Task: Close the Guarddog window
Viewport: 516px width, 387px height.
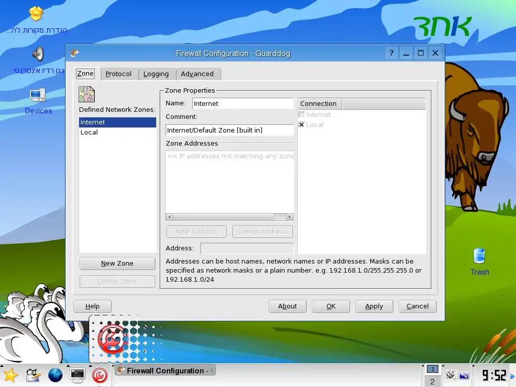Action: click(435, 53)
